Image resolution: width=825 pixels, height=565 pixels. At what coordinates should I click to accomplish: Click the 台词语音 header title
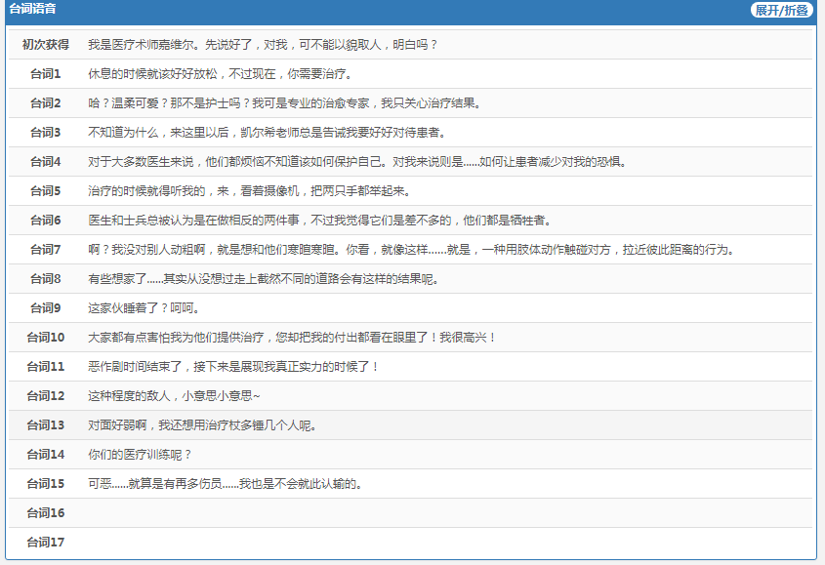32,9
